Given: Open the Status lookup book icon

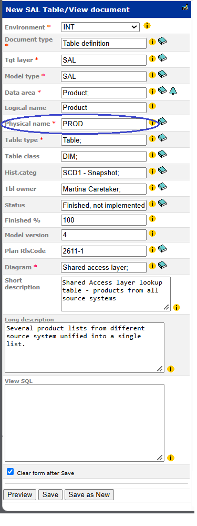Looking at the screenshot, I should [162, 203].
